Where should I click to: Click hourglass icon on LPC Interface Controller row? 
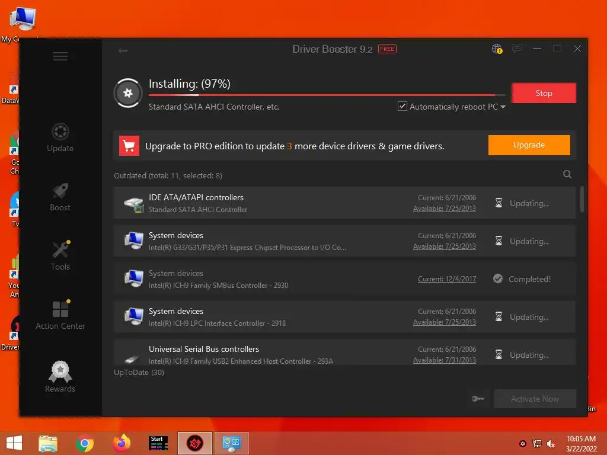coord(499,316)
